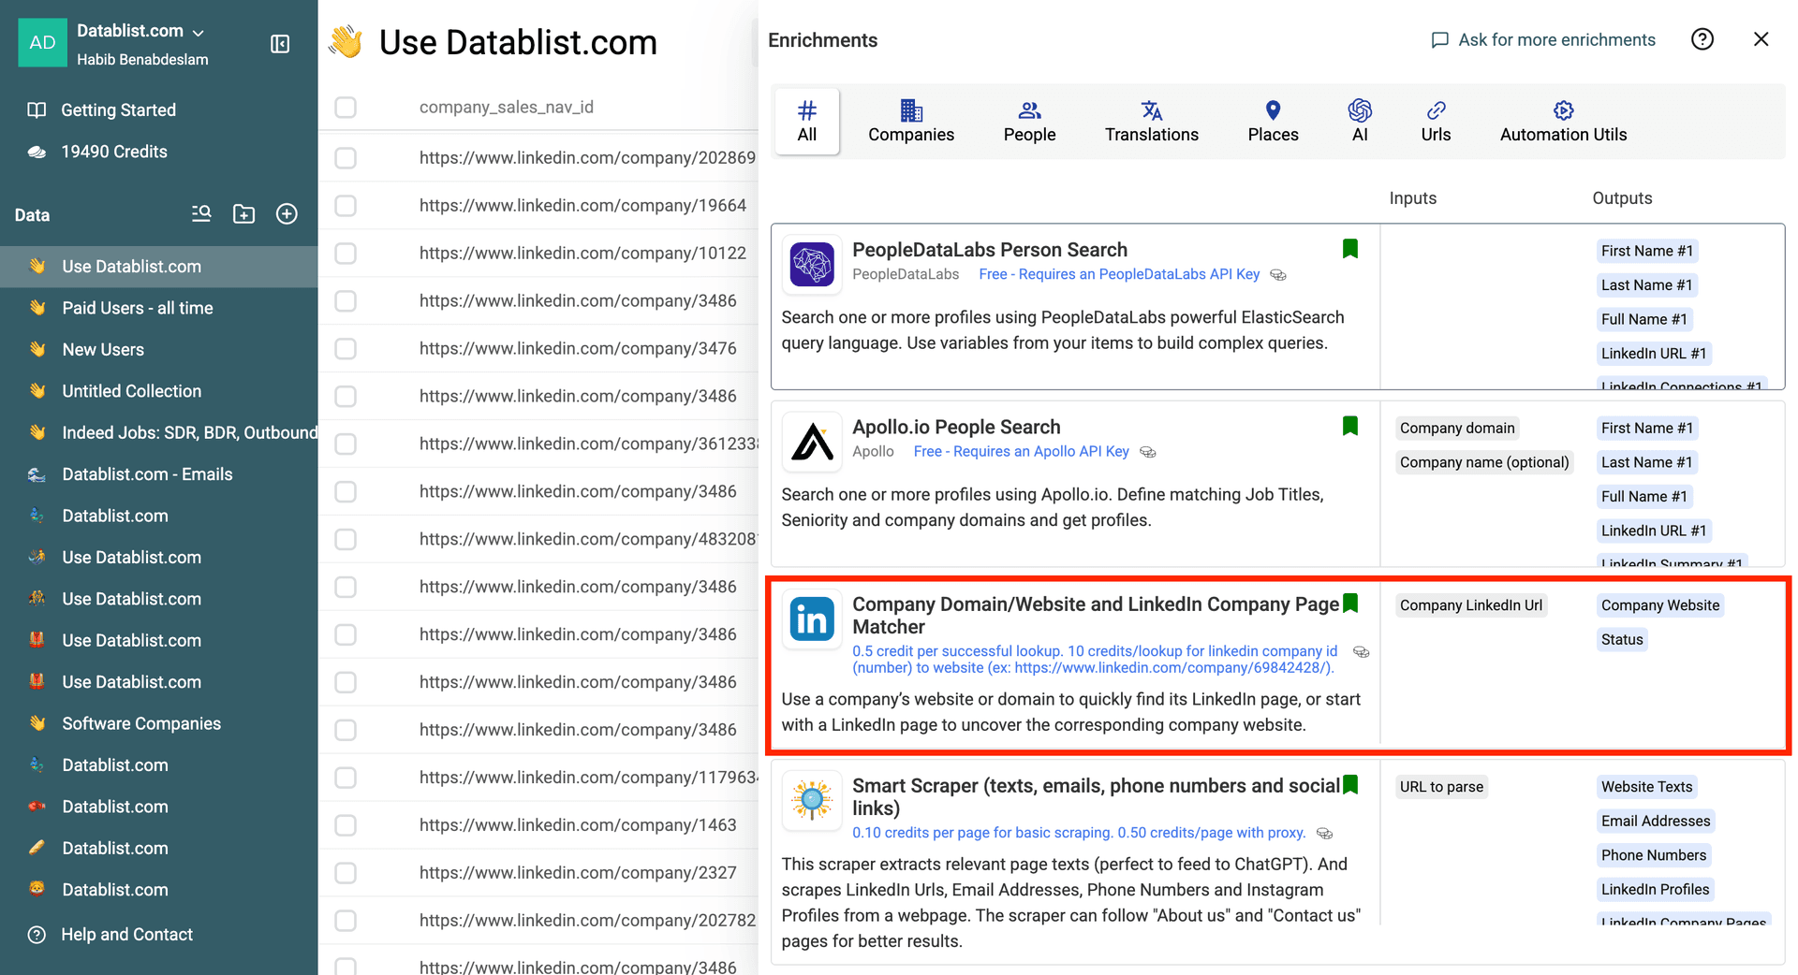Viewport: 1798px width, 975px height.
Task: Click the PeopleDataLabs enrichment logo
Action: click(811, 265)
